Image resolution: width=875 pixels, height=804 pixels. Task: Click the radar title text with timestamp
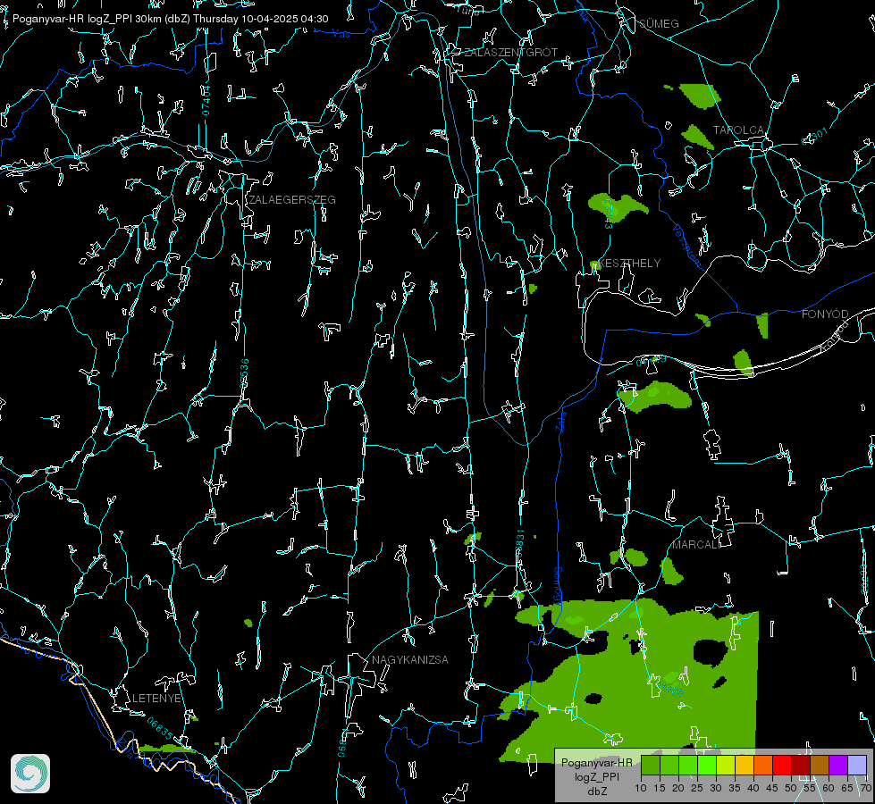tap(170, 19)
